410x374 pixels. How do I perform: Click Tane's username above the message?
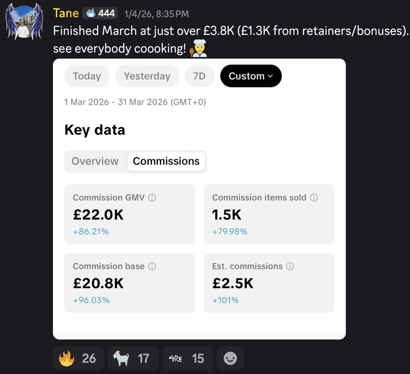[x=65, y=12]
